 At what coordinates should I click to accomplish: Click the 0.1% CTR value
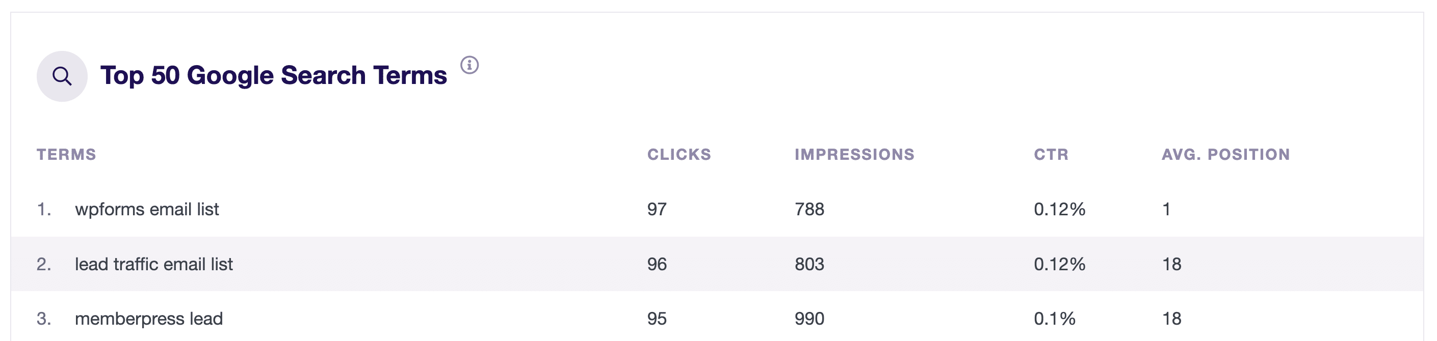point(1054,319)
